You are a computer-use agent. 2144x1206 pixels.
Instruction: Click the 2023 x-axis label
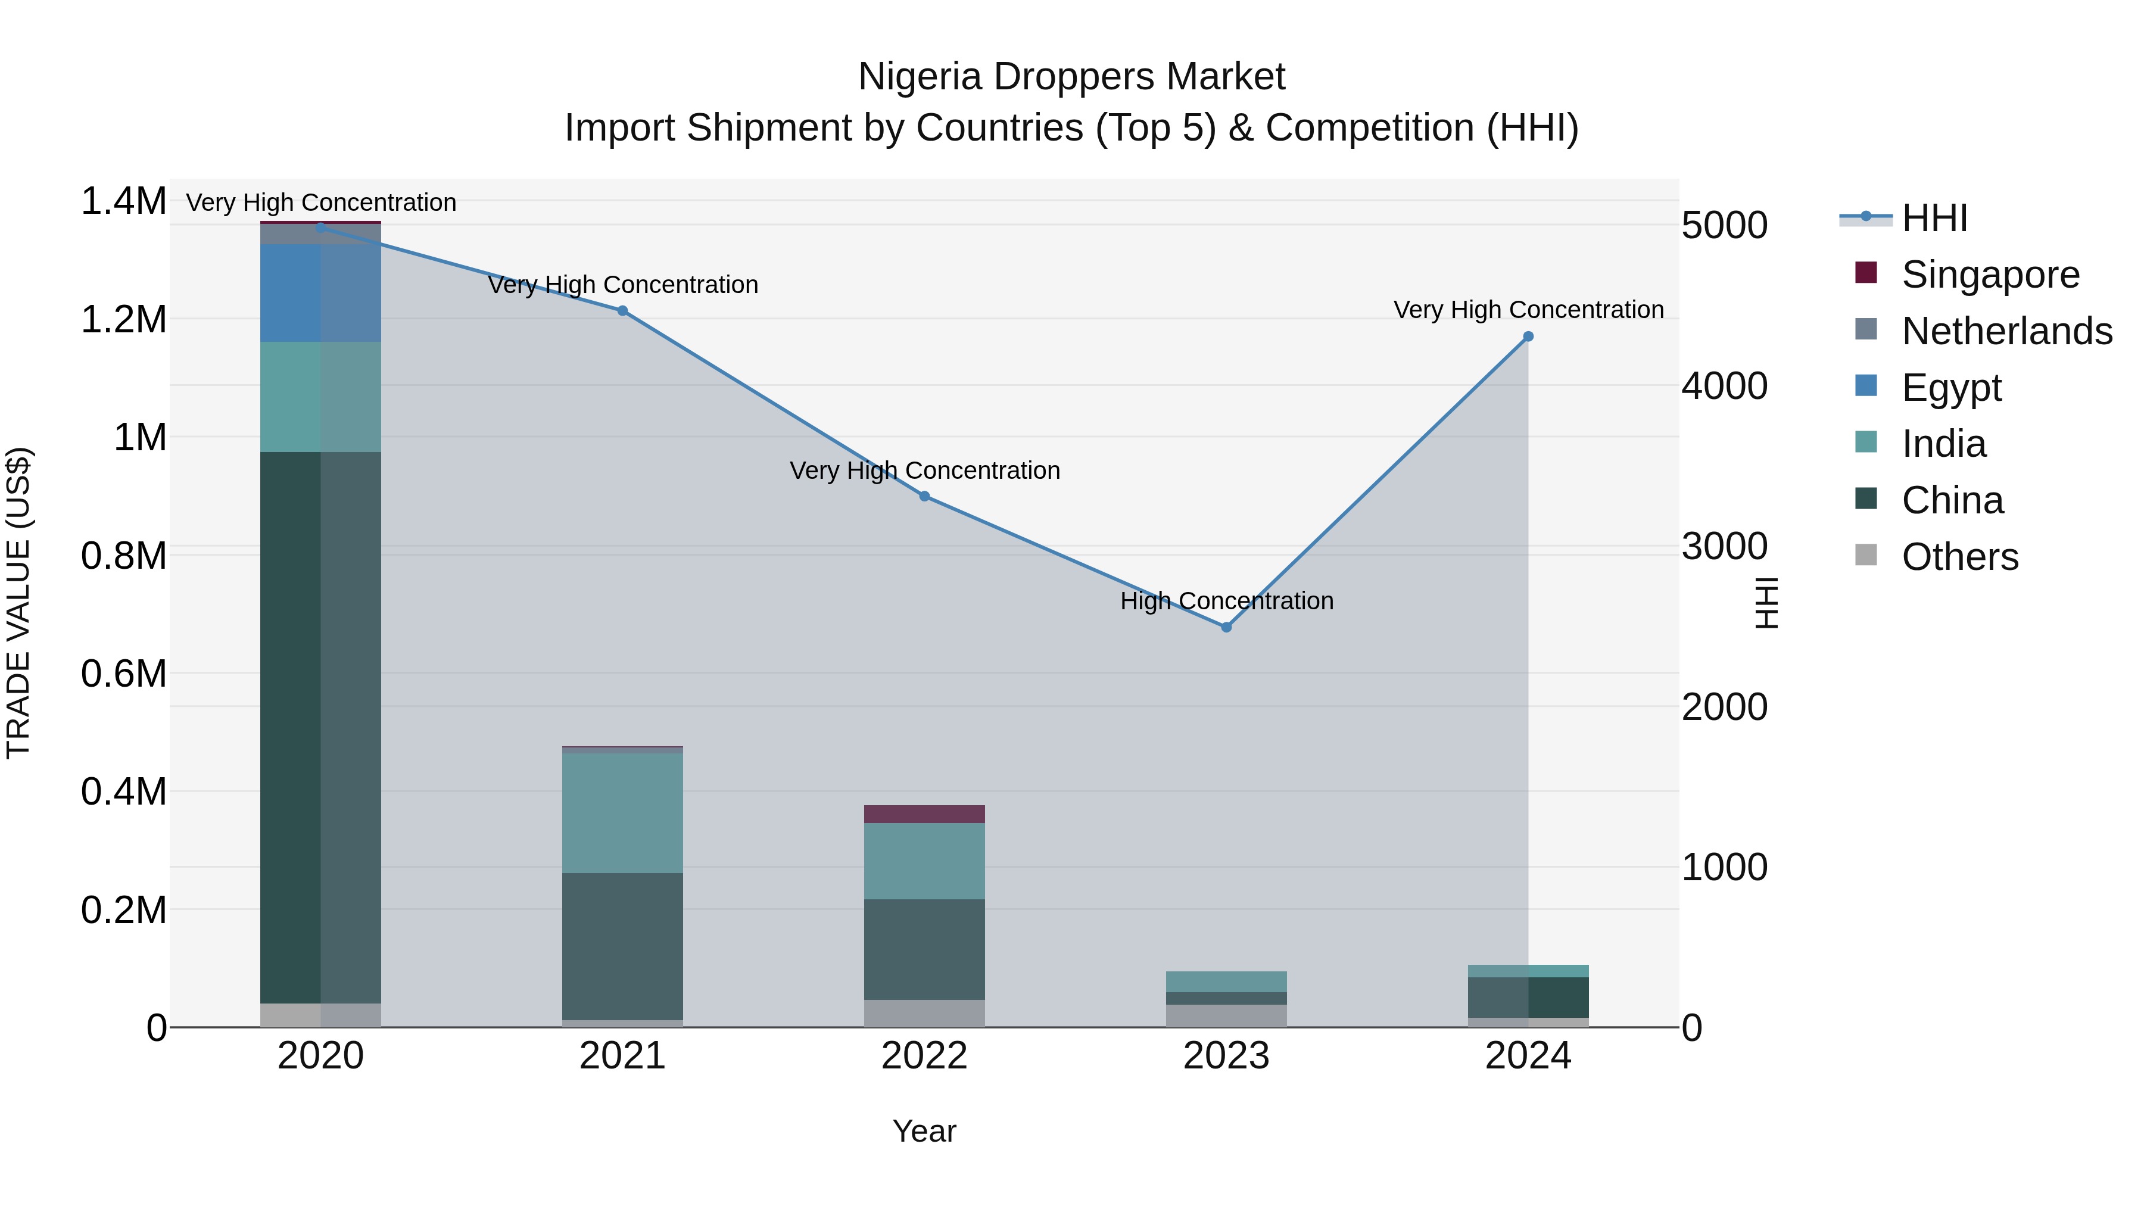point(1226,1056)
